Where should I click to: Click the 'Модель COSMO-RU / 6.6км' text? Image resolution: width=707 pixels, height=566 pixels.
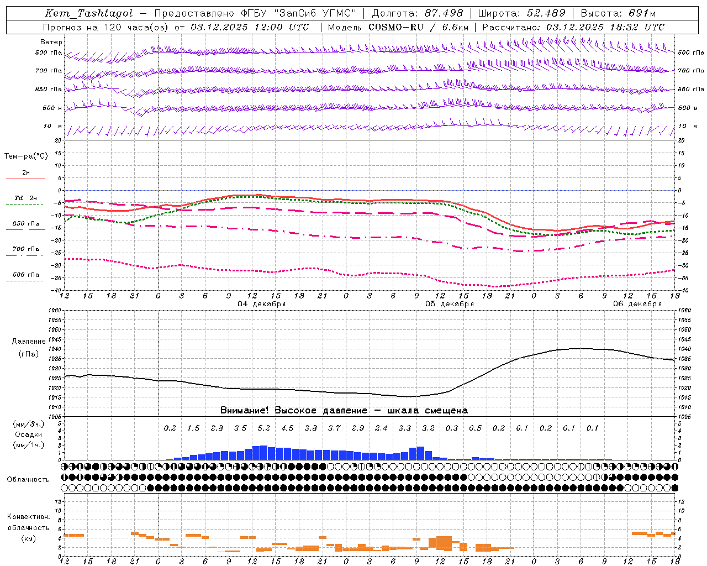(x=398, y=27)
